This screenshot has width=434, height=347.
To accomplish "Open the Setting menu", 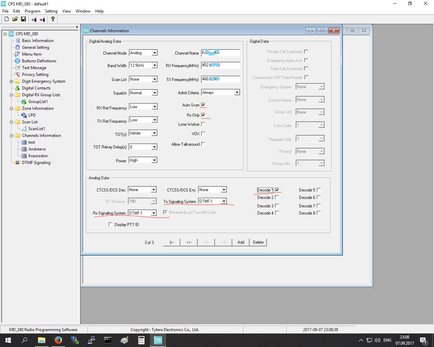I will click(51, 11).
